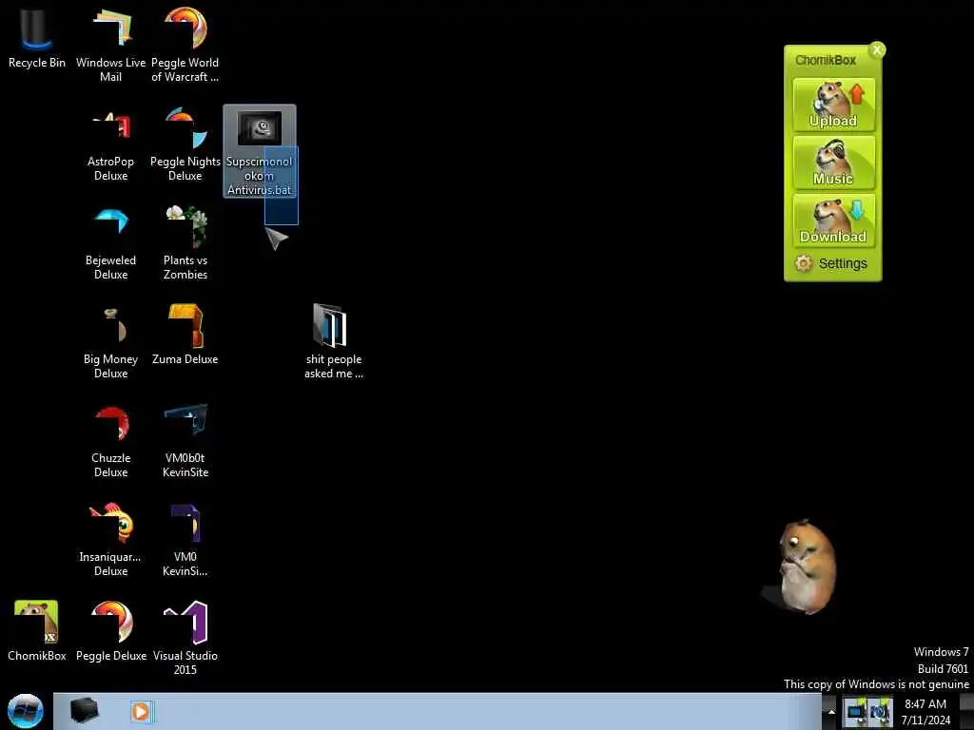Viewport: 974px width, 730px height.
Task: Select the Bejeweled Deluxe shortcut
Action: point(110,243)
